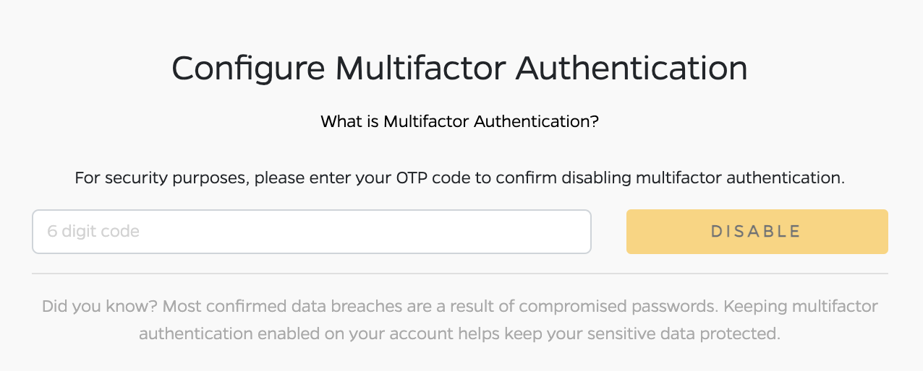
Task: Open the 'What is Multifactor Authentication?' link
Action: tap(459, 121)
